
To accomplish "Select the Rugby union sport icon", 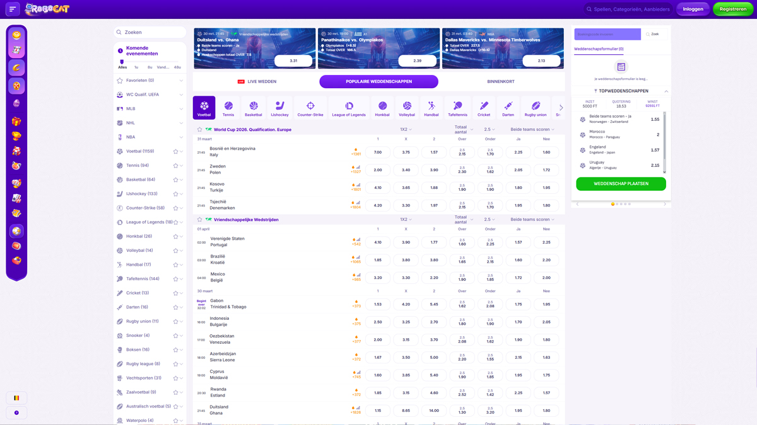I will coord(536,108).
